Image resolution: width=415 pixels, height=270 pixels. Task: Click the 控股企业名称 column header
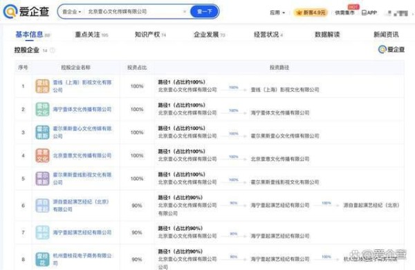point(75,68)
